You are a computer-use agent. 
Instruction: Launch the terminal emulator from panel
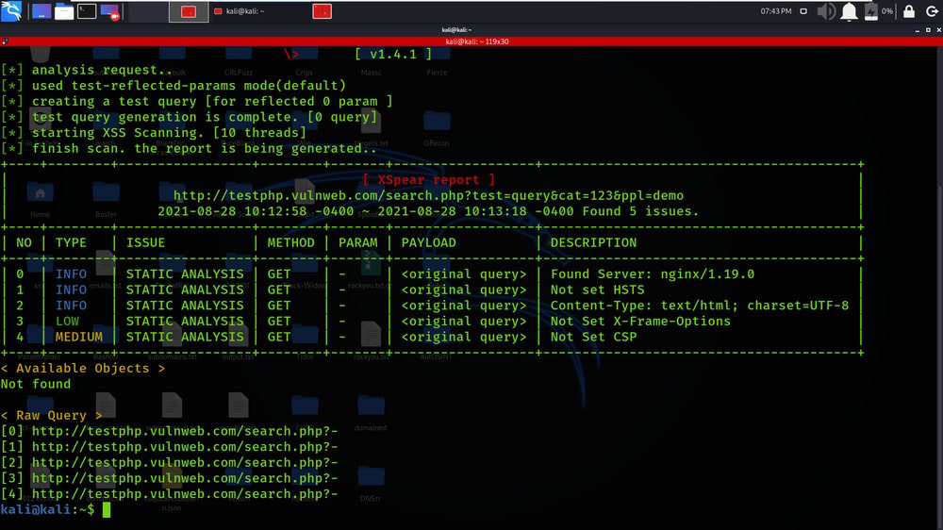(87, 10)
